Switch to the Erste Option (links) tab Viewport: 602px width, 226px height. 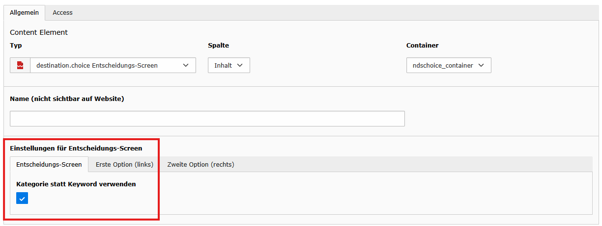pos(124,165)
